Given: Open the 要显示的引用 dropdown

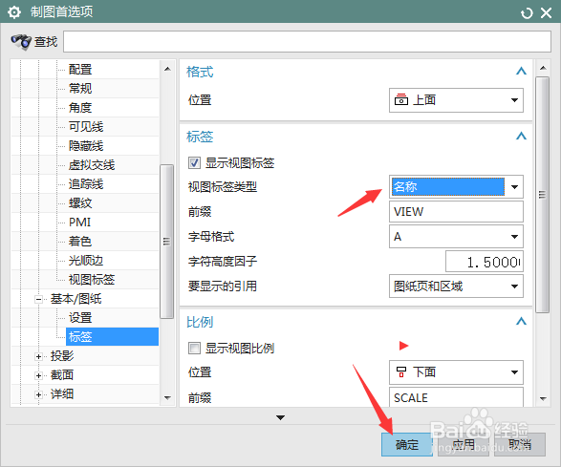Looking at the screenshot, I should [456, 287].
